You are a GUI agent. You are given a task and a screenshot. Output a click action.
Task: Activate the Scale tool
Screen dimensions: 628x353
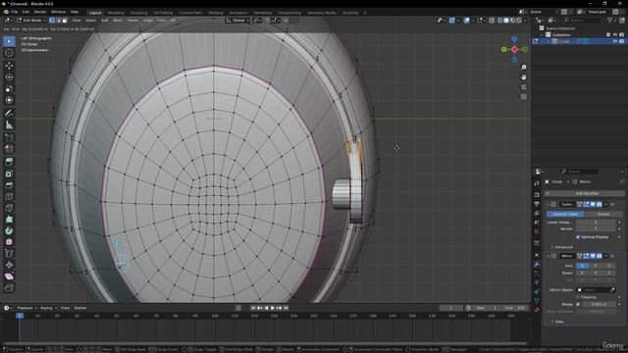9,89
